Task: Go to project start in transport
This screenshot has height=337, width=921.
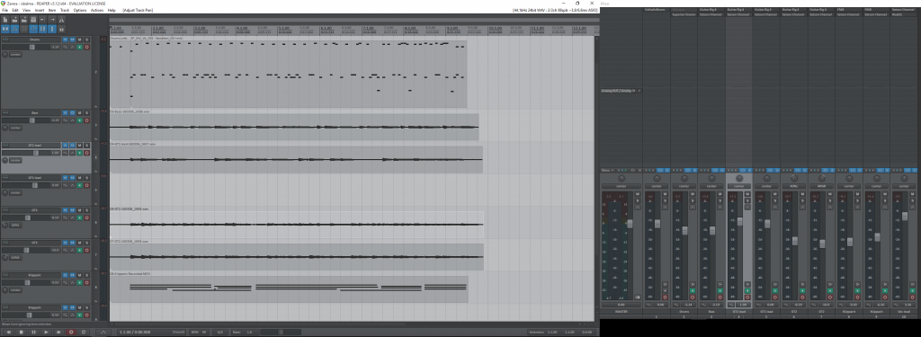Action: 8,333
